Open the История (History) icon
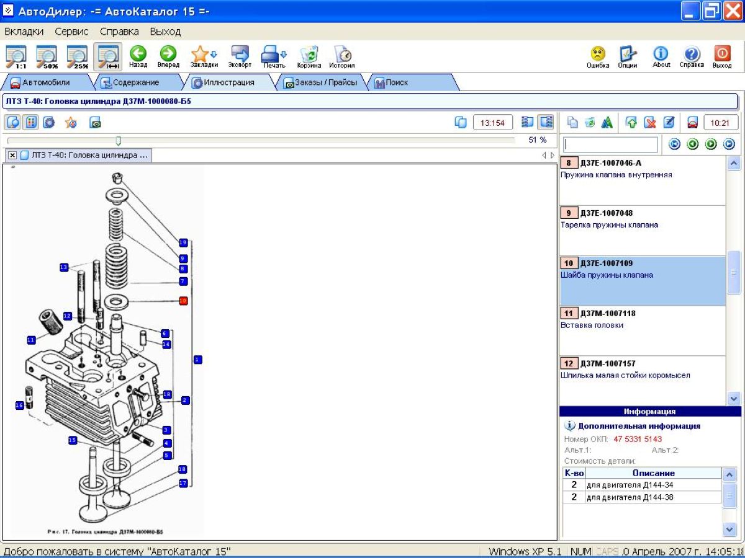The height and width of the screenshot is (558, 745). pos(341,55)
